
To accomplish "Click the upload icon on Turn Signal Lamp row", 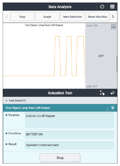I will tap(113, 108).
